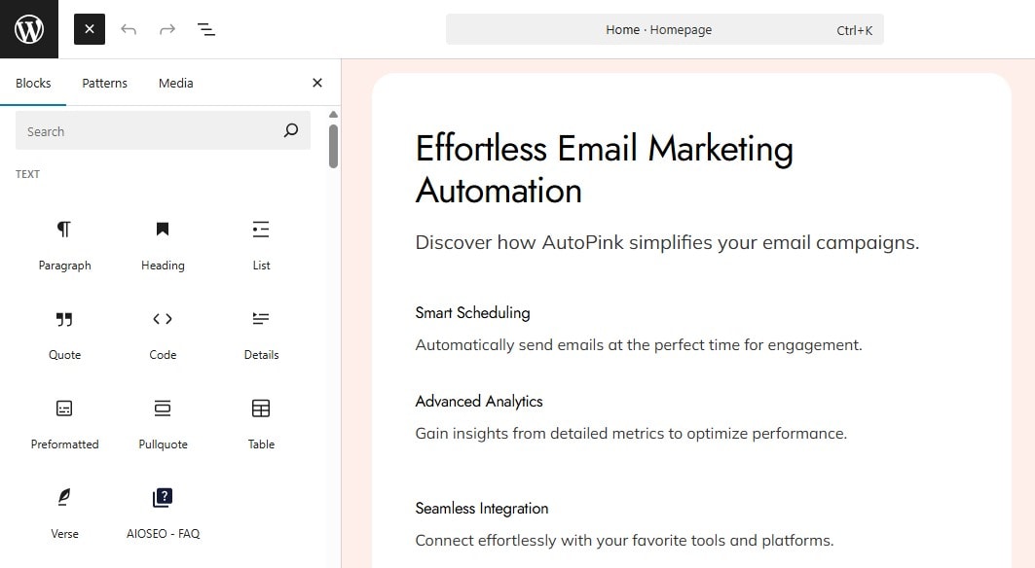Open the document overview list view
The height and width of the screenshot is (568, 1035).
point(206,29)
